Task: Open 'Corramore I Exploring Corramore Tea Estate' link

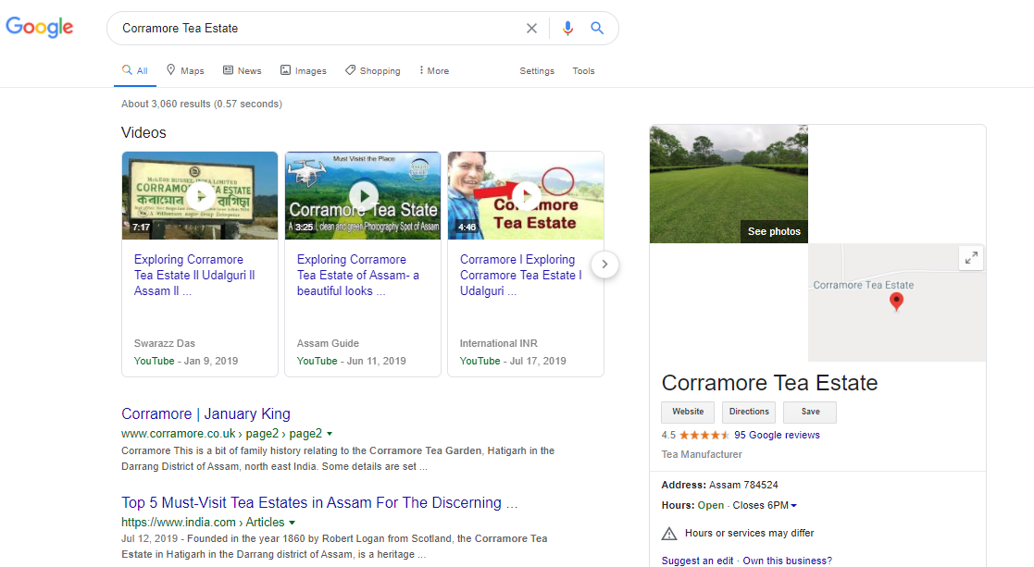Action: (x=521, y=276)
